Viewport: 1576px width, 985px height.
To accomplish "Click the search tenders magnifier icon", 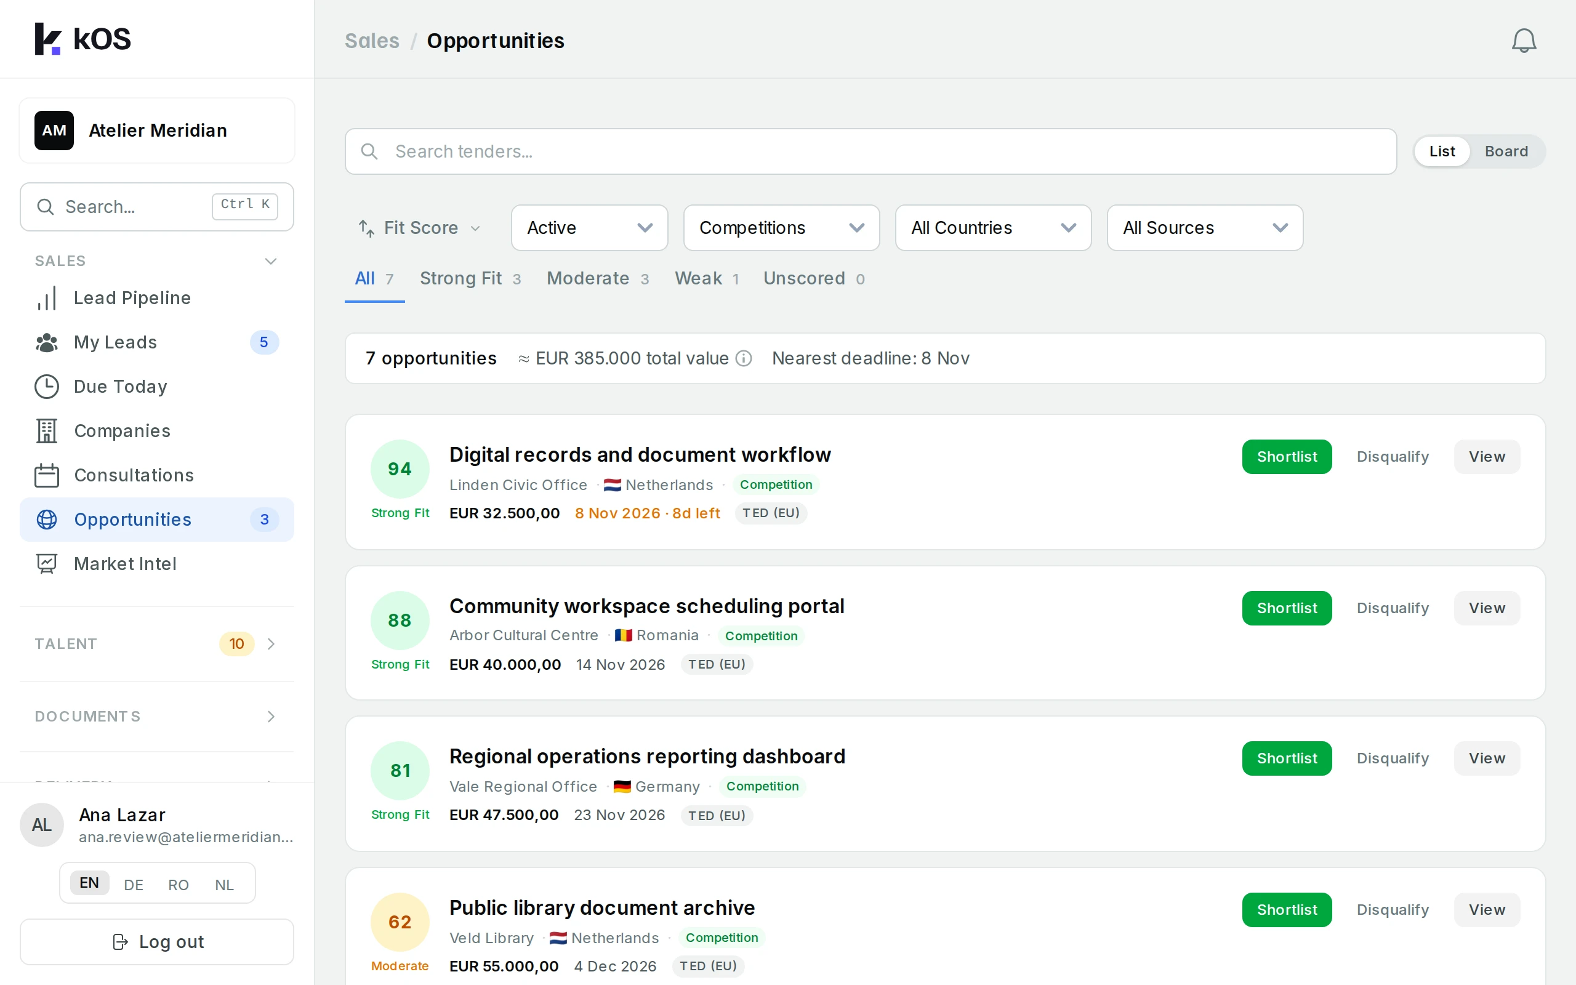I will [369, 151].
